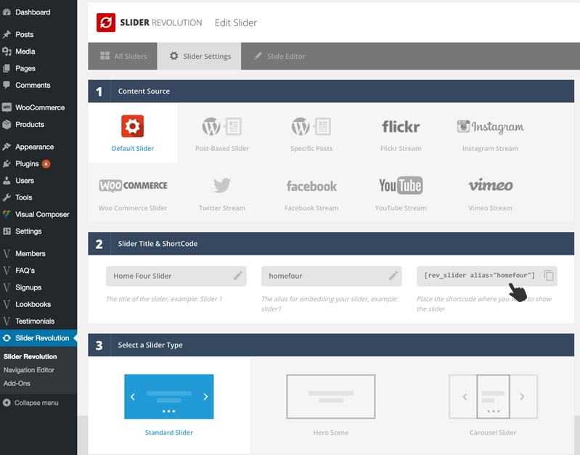Image resolution: width=580 pixels, height=455 pixels.
Task: Click the Media icon in sidebar
Action: point(7,52)
